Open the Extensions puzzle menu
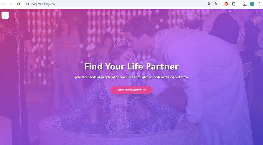 point(234,4)
